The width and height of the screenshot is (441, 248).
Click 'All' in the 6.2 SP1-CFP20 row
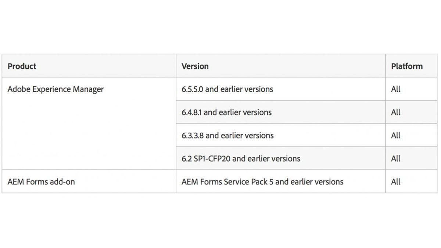click(396, 159)
